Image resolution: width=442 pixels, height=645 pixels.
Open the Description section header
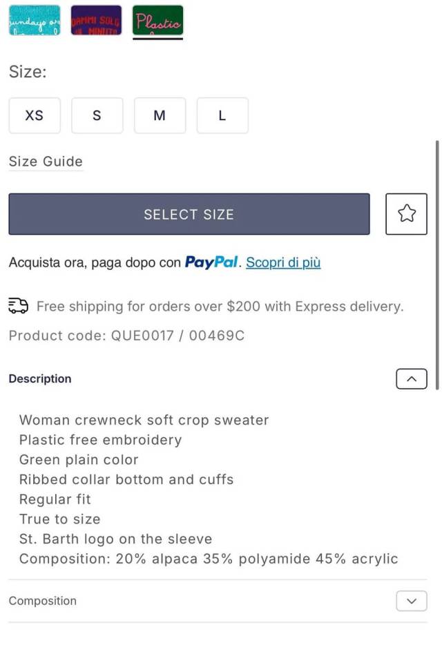39,378
